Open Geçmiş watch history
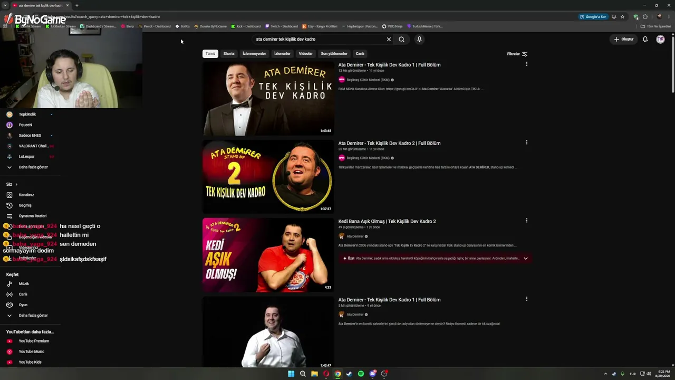This screenshot has height=380, width=675. pos(25,205)
